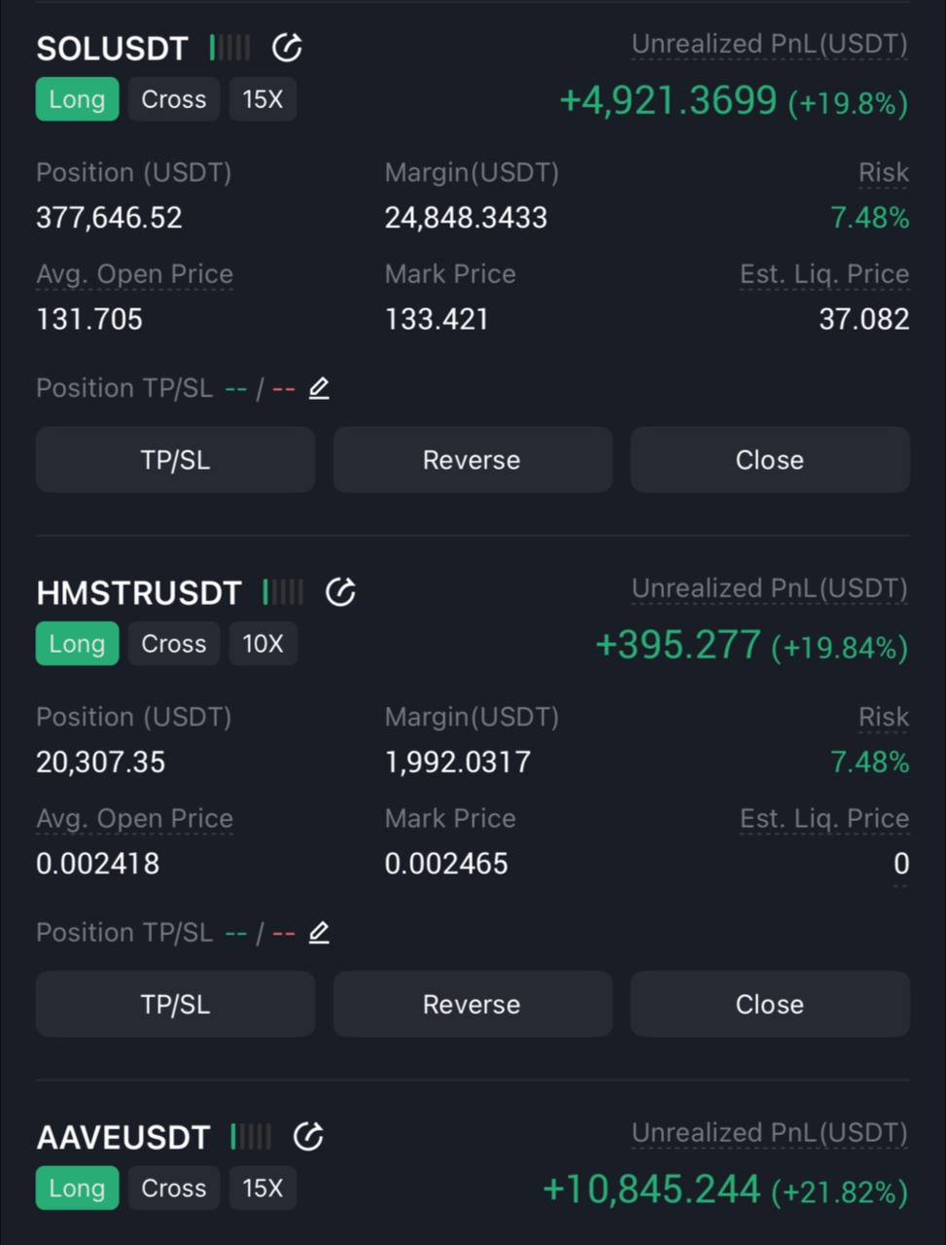
Task: Reverse the SOLUSDT position
Action: [x=473, y=460]
